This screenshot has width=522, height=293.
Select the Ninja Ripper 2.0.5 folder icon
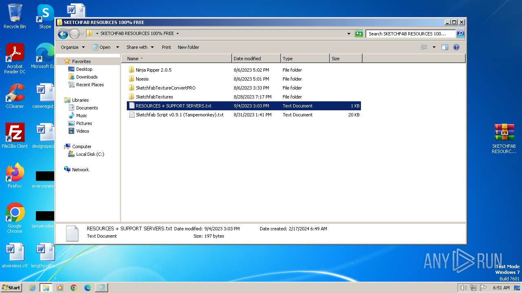point(131,70)
